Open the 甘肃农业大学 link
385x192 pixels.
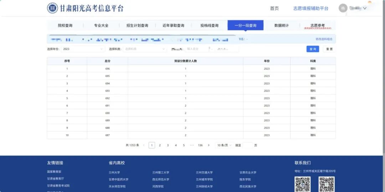tap(248, 173)
